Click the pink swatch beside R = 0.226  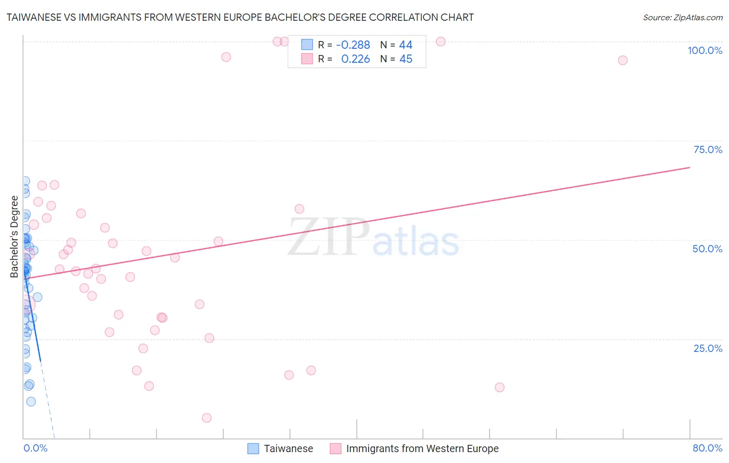tap(307, 59)
